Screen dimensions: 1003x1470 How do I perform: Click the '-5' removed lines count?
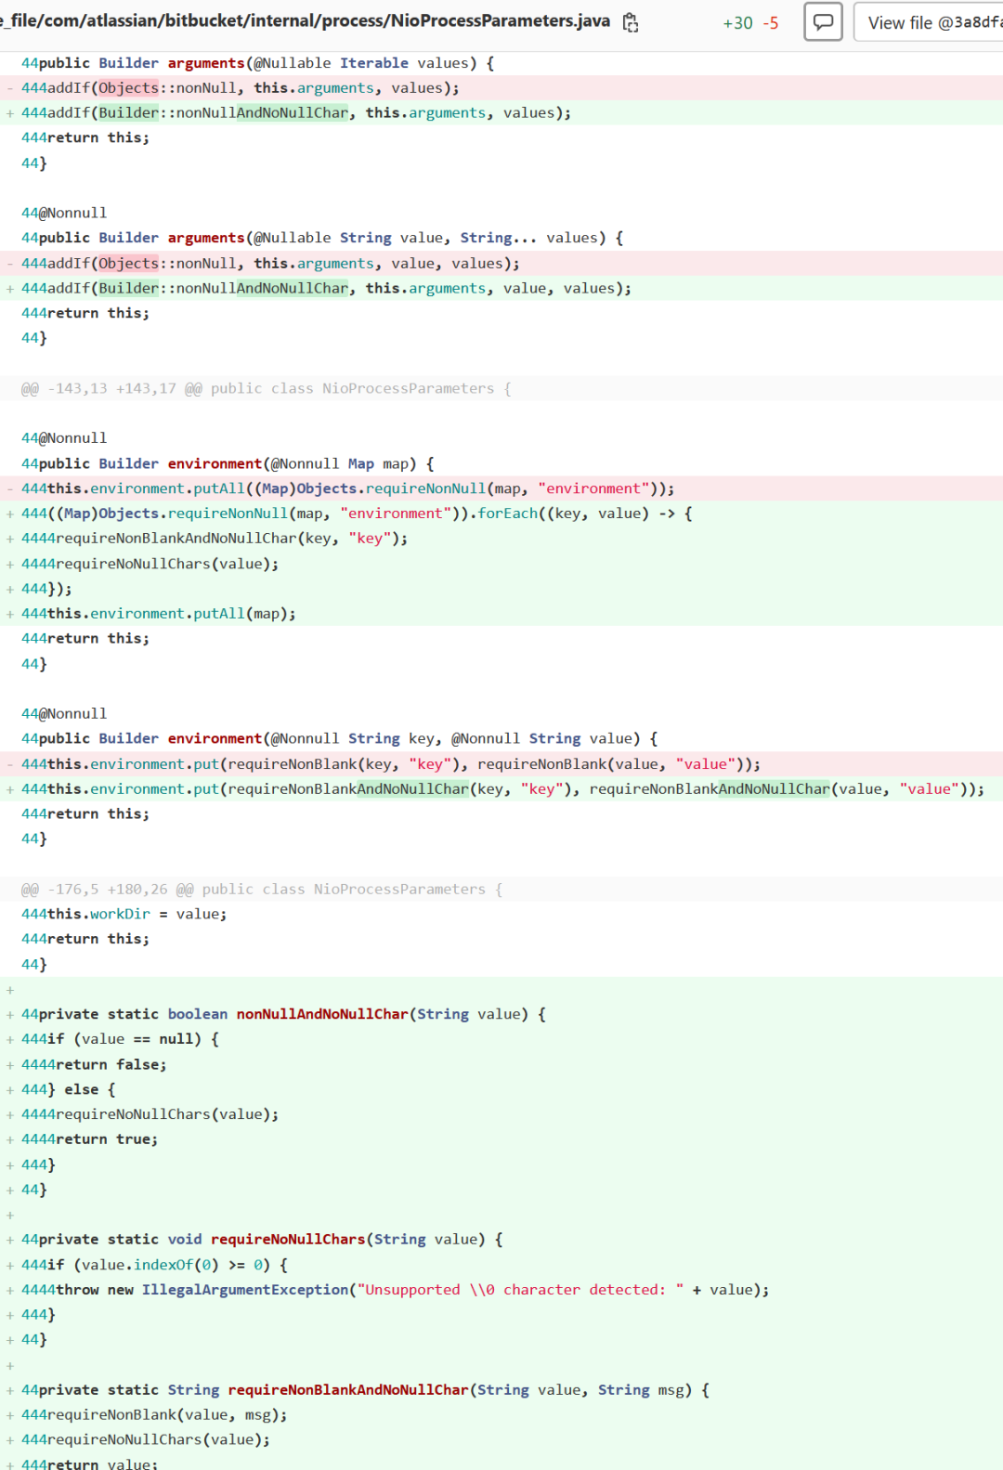[771, 23]
